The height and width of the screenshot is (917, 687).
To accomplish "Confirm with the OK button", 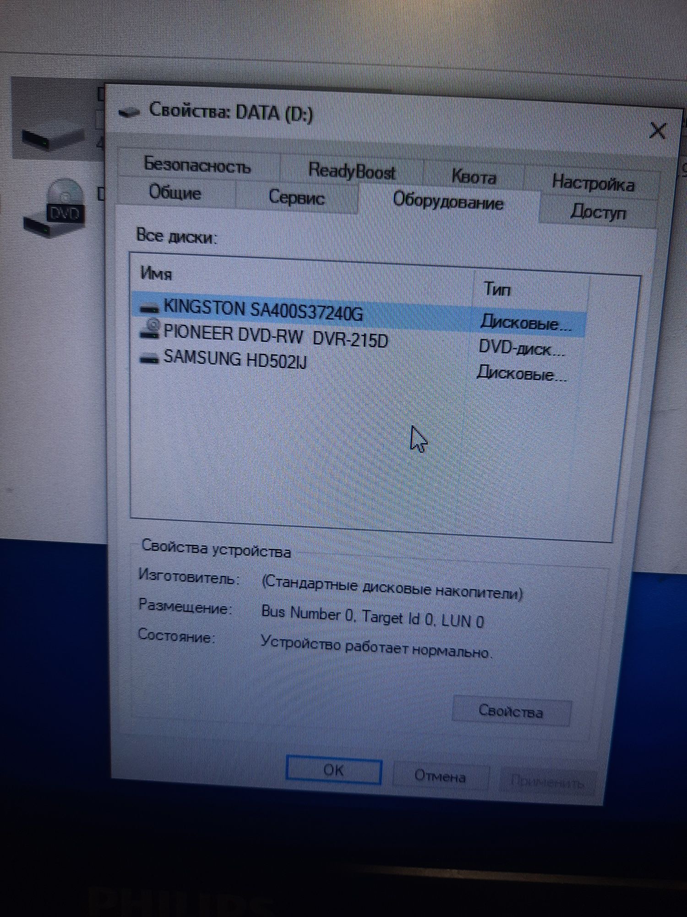I will tap(333, 770).
